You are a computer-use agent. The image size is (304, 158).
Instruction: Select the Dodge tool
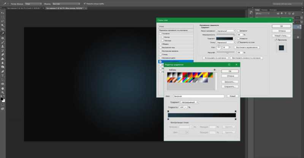(3, 67)
